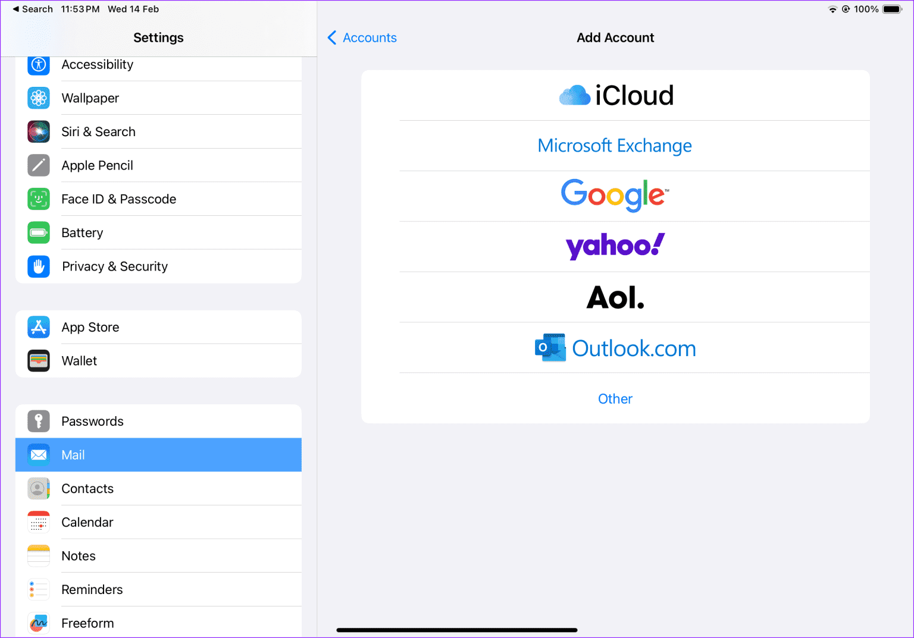Open Passwords settings label

(93, 421)
